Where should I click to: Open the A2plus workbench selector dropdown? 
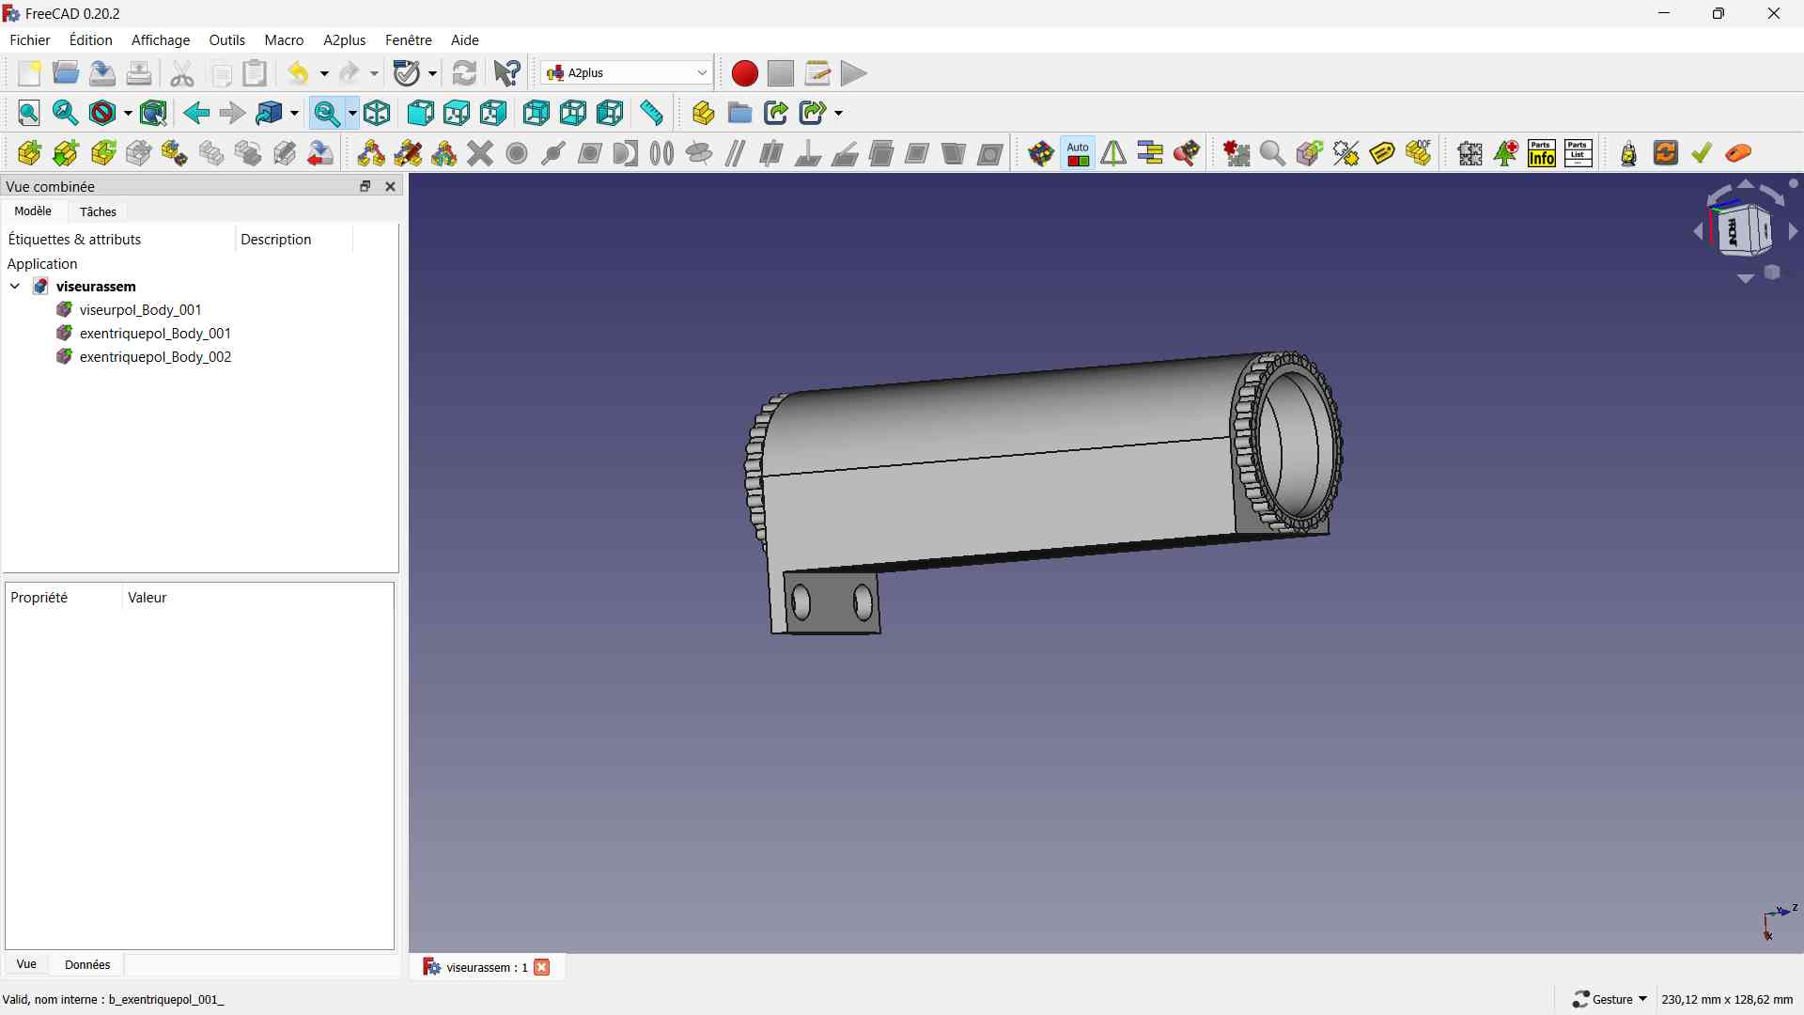tap(627, 73)
